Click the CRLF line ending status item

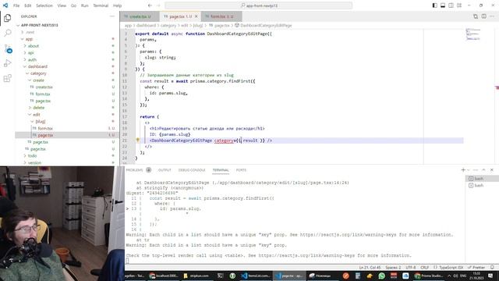tap(424, 267)
